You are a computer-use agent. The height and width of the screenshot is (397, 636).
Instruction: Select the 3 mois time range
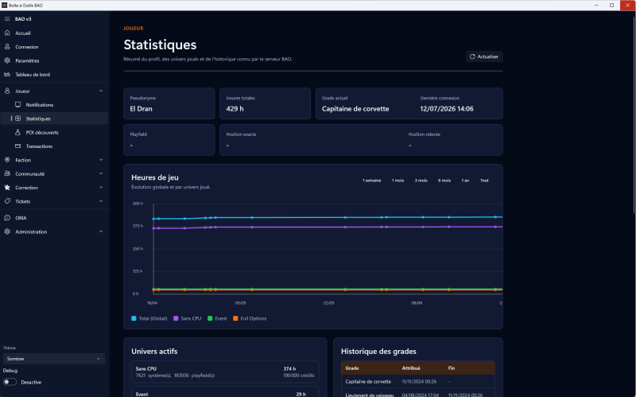pos(421,181)
